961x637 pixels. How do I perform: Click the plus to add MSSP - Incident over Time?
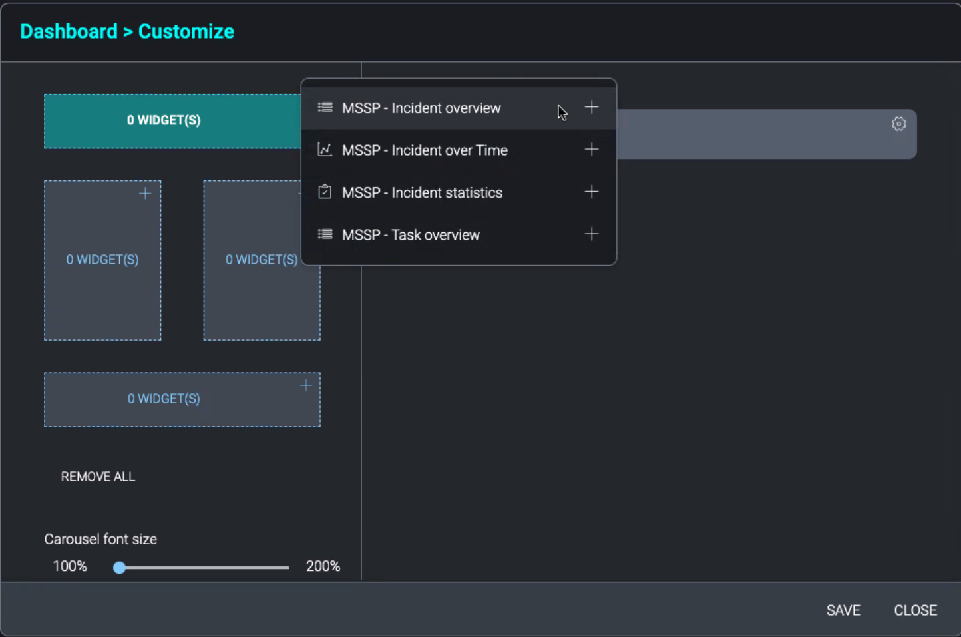(x=591, y=150)
